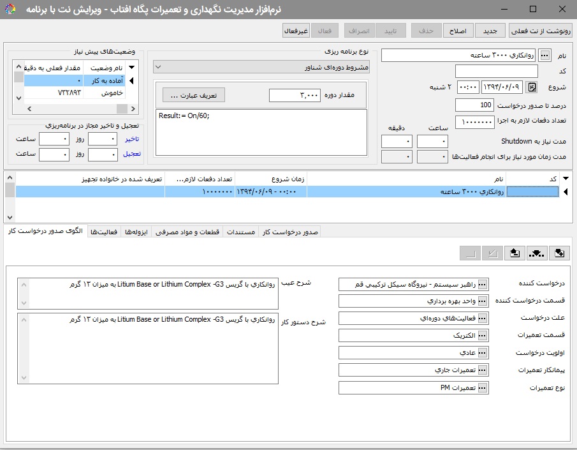Open the column menu arrow of the prerequisite status grid
Image resolution: width=577 pixels, height=450 pixels.
click(131, 68)
